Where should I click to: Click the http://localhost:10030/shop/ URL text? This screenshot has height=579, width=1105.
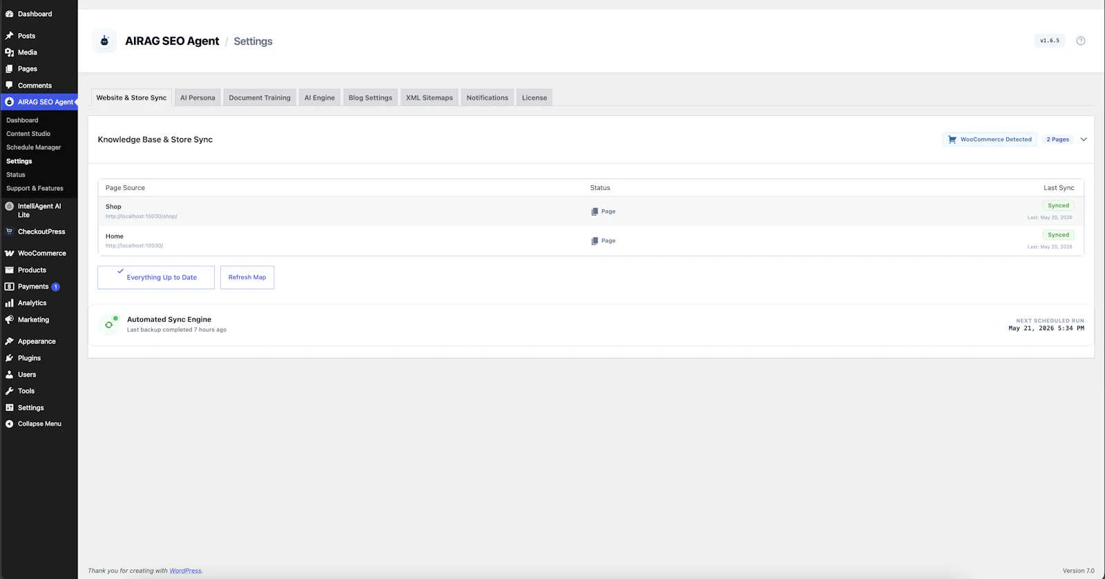142,216
